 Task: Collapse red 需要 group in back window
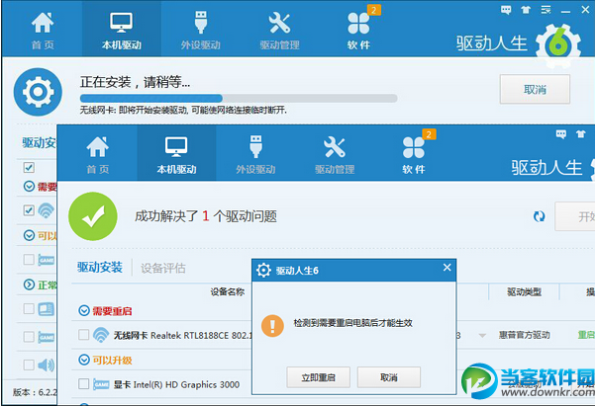[x=29, y=186]
